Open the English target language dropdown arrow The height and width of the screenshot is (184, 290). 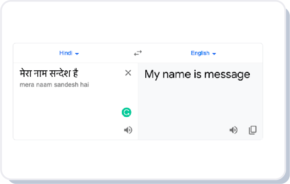point(214,54)
